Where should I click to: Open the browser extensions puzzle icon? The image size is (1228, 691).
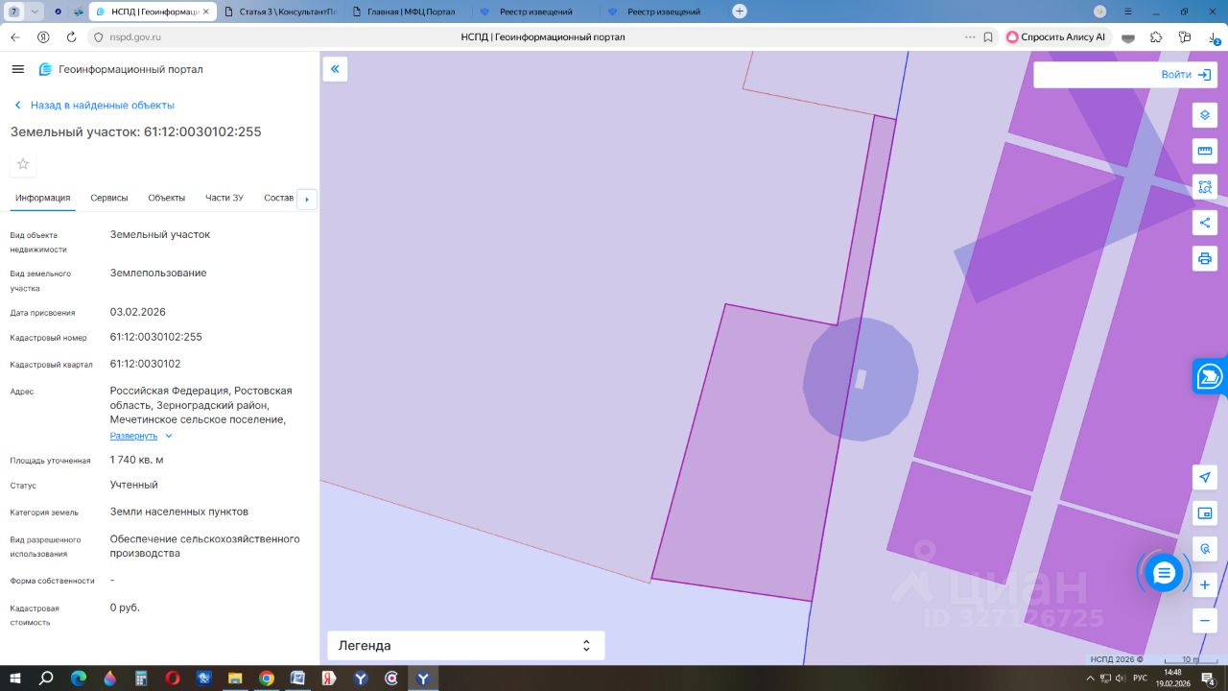point(1156,37)
